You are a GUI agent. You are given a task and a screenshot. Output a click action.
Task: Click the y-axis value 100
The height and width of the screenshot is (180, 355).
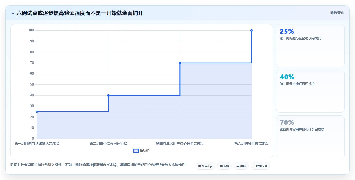pyautogui.click(x=31, y=30)
